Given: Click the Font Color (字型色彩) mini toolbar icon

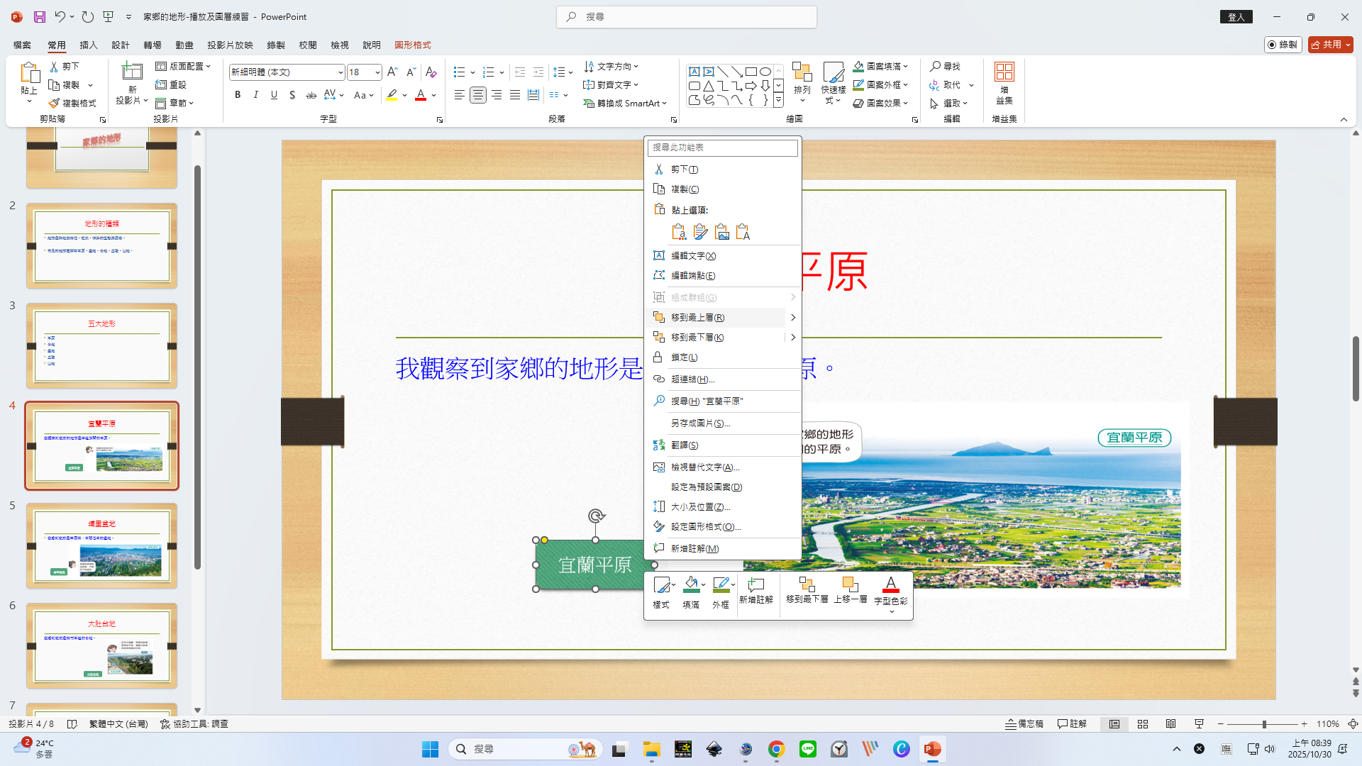Looking at the screenshot, I should tap(890, 585).
